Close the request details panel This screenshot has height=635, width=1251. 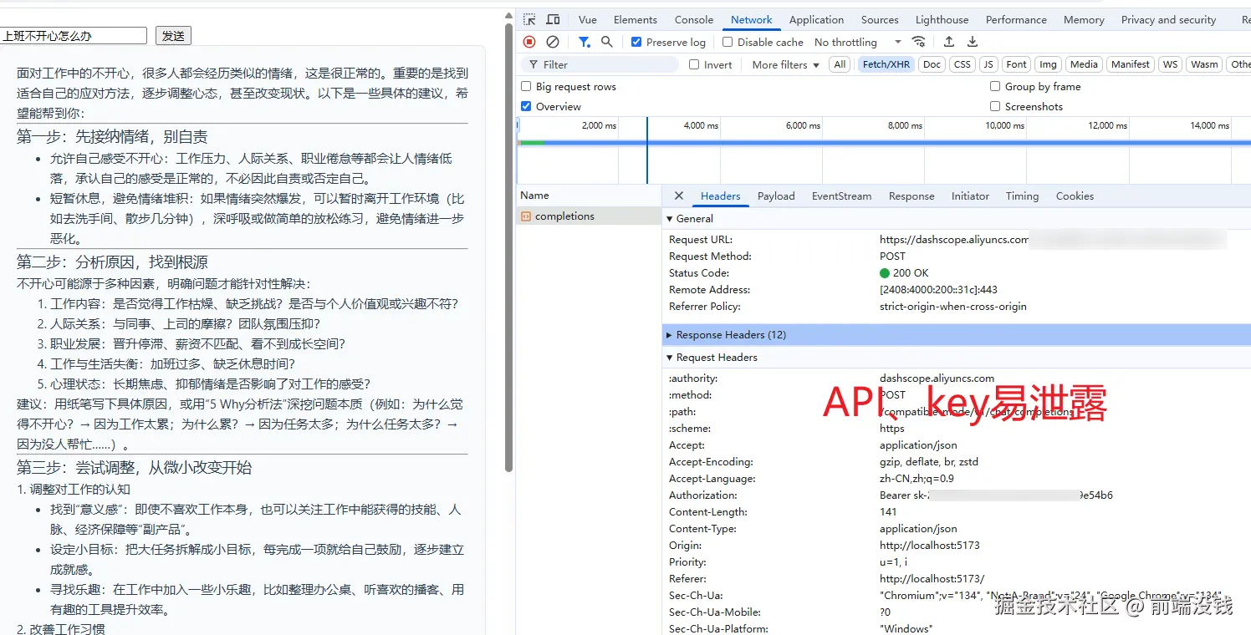coord(679,196)
